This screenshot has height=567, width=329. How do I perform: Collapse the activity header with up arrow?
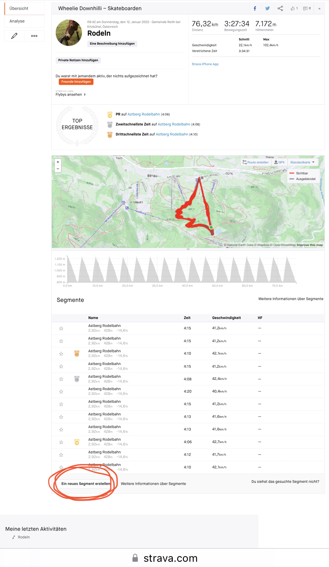pos(320,8)
